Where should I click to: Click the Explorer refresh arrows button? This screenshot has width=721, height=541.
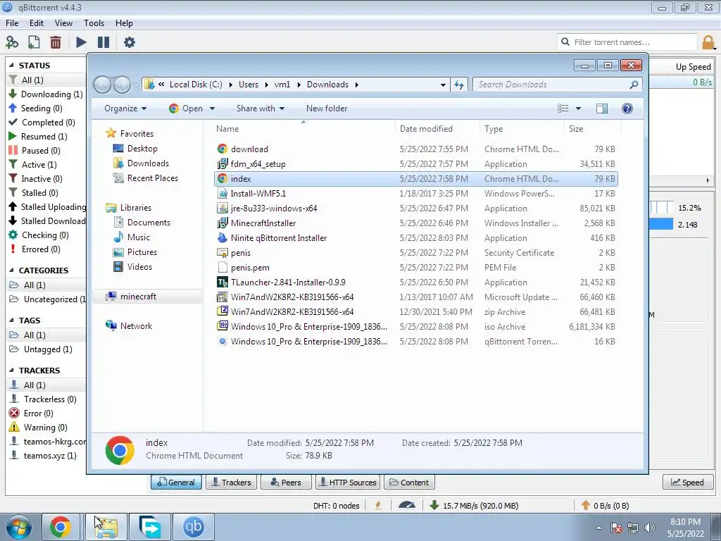pos(459,85)
